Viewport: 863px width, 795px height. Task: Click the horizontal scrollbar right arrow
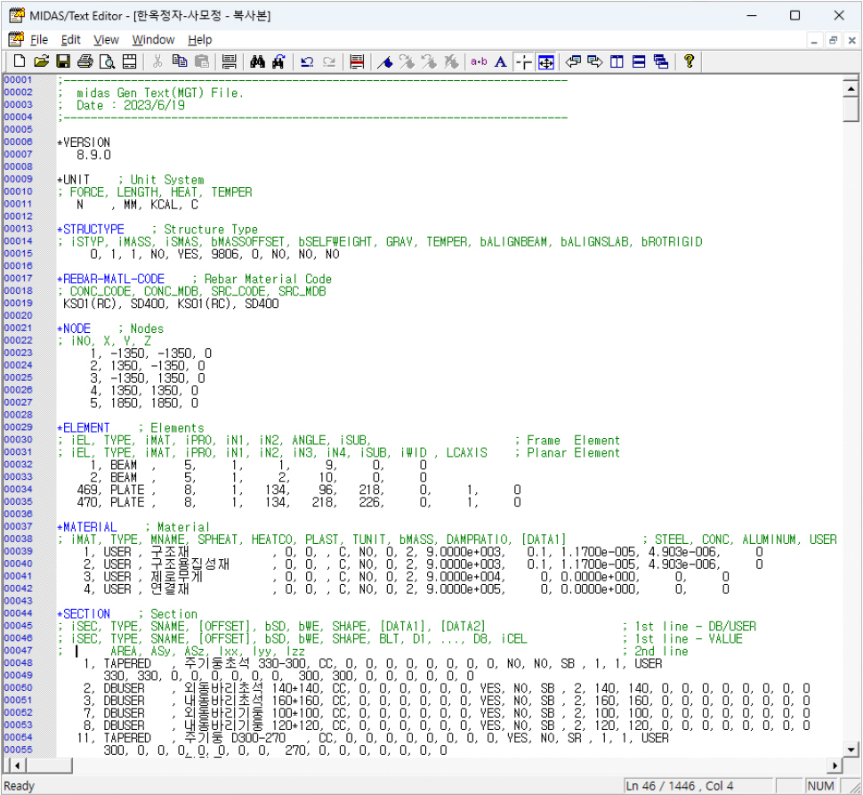click(835, 767)
